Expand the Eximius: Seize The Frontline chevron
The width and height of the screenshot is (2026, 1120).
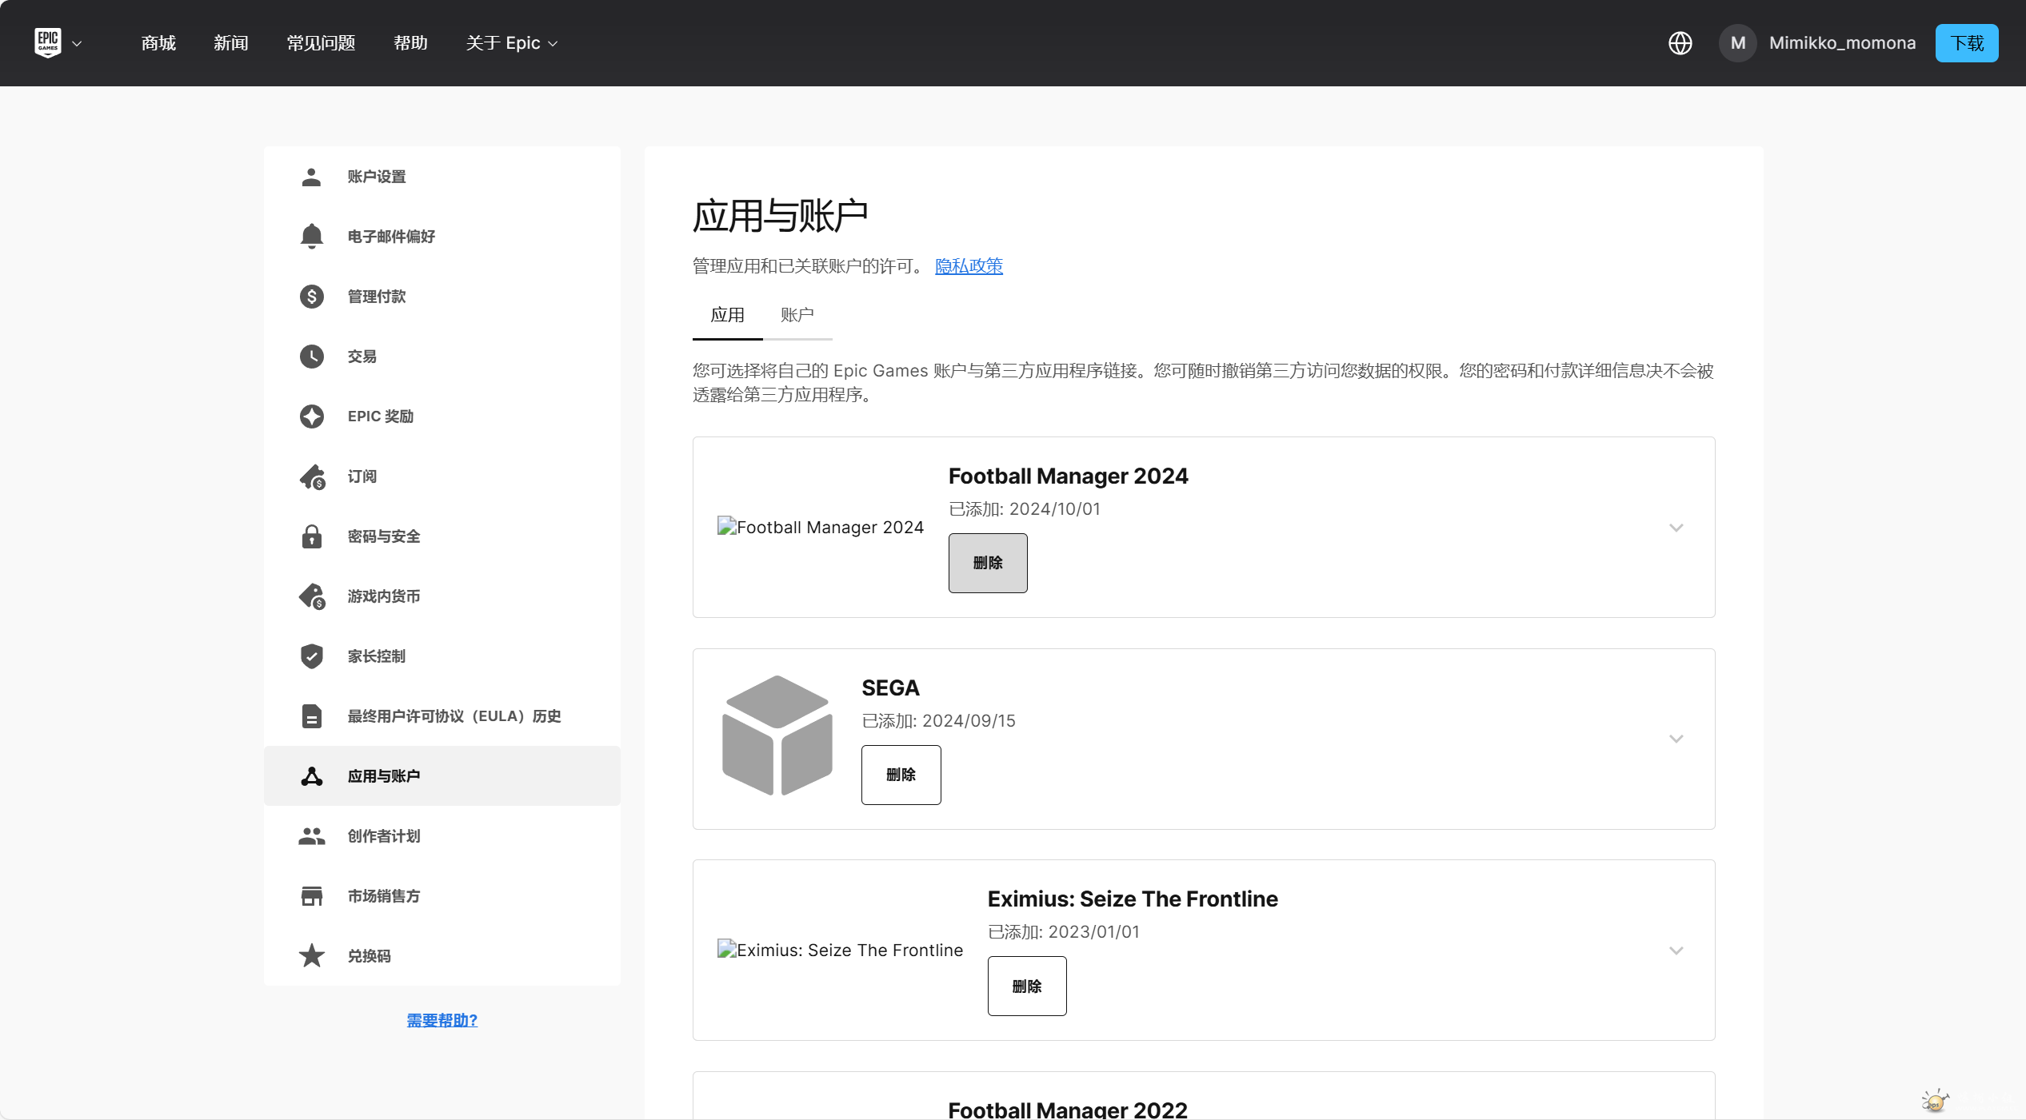point(1676,951)
